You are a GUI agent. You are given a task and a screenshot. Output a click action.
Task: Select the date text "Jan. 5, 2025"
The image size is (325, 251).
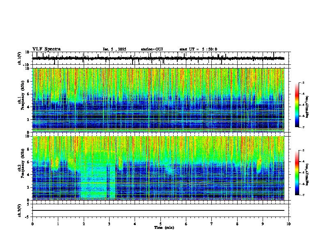click(114, 49)
